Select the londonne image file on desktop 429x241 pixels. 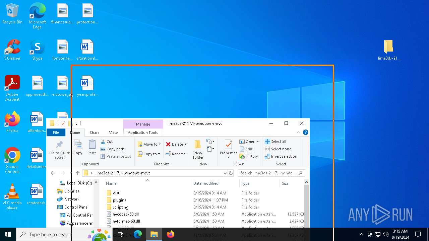(x=62, y=50)
